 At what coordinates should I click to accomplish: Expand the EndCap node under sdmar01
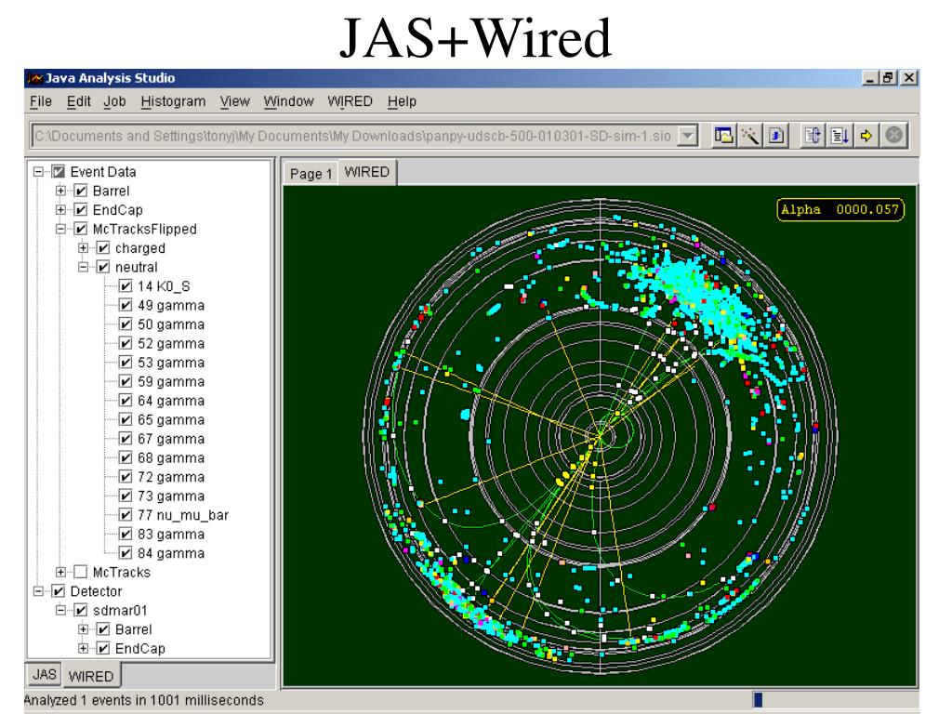point(83,648)
